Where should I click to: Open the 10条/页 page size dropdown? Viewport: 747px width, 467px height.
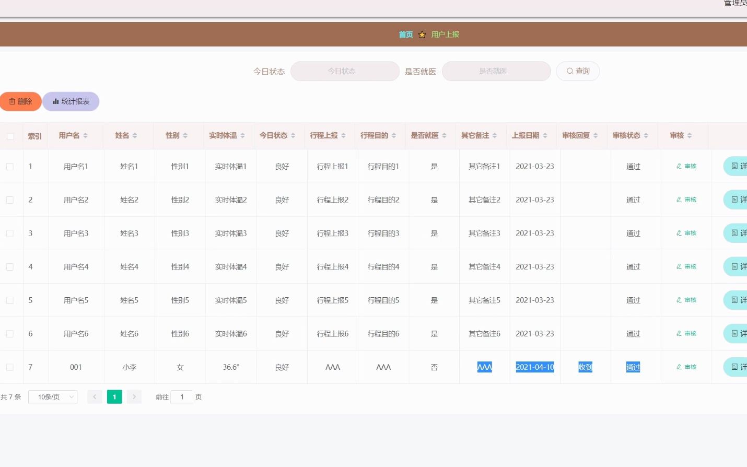pyautogui.click(x=53, y=397)
